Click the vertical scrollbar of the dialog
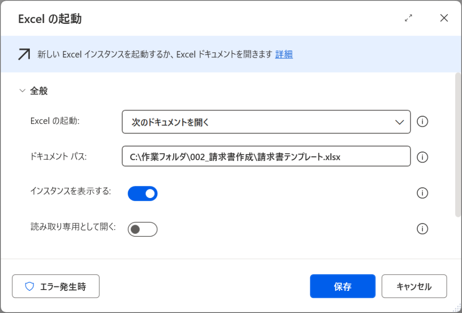This screenshot has height=313, width=462. coord(458,144)
